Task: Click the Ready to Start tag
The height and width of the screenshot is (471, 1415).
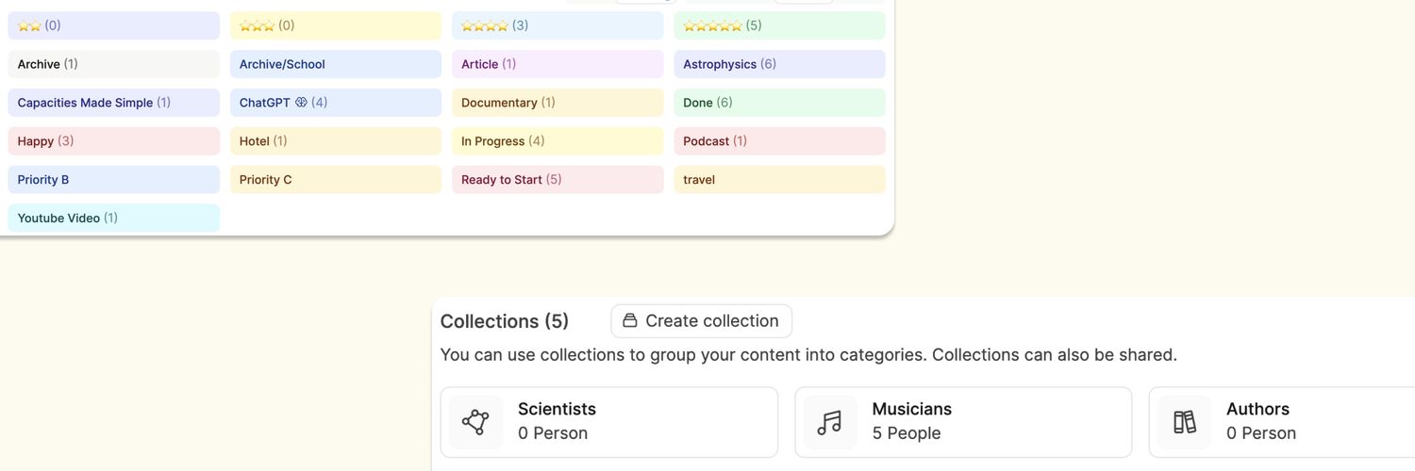Action: (x=557, y=180)
